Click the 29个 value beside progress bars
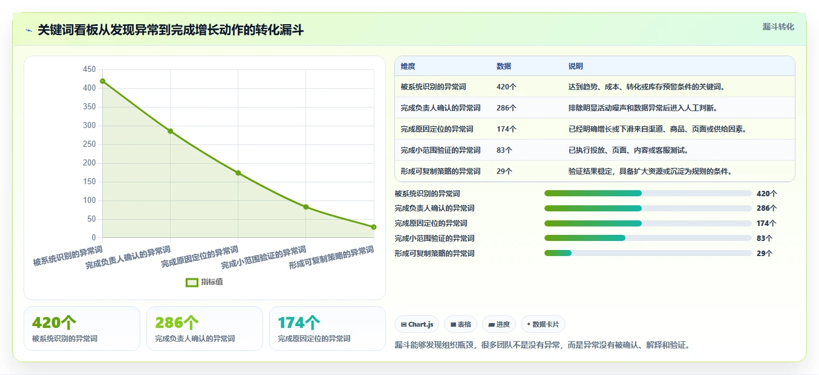Screen dimensions: 819x375 pyautogui.click(x=765, y=254)
